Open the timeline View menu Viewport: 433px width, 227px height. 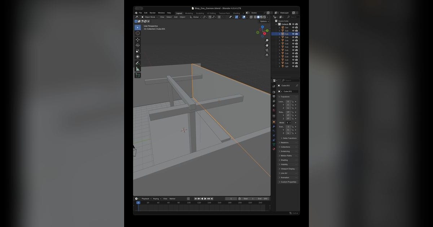click(x=165, y=199)
